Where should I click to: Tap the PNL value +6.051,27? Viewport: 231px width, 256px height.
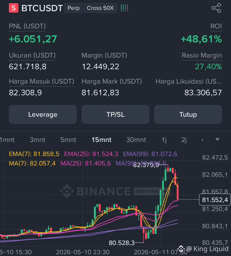click(x=33, y=39)
